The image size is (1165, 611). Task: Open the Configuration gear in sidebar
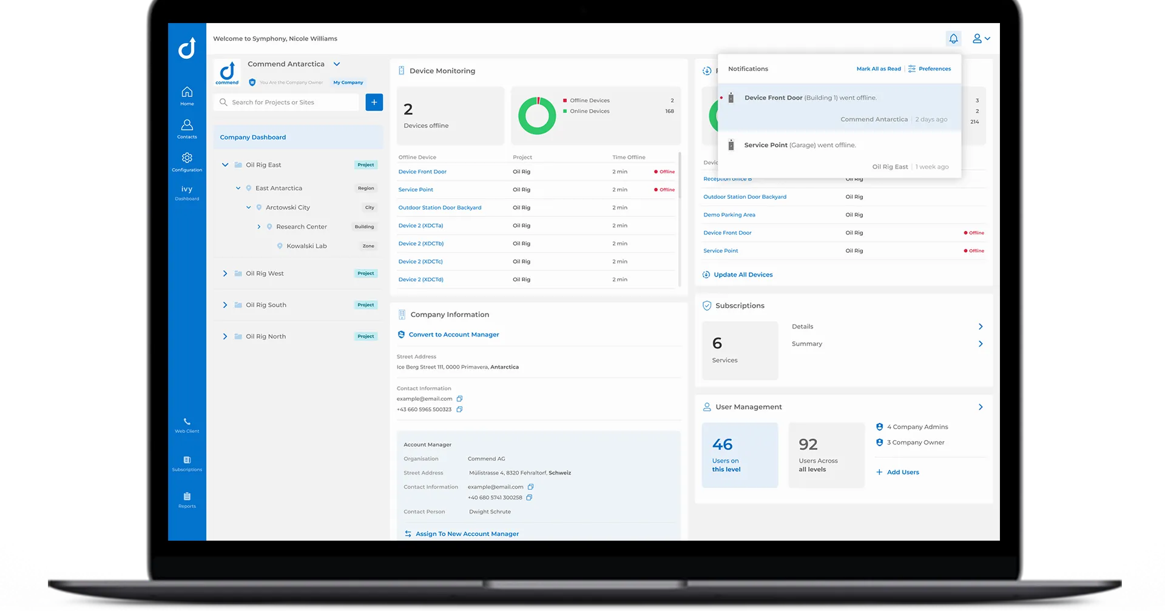pyautogui.click(x=187, y=161)
